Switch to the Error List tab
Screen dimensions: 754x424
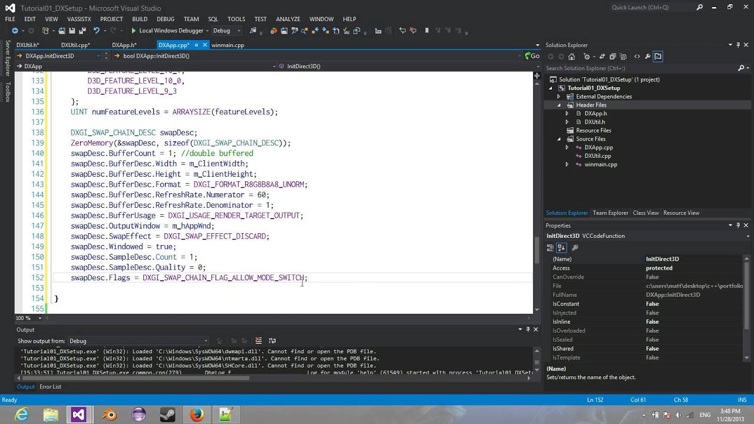point(50,386)
